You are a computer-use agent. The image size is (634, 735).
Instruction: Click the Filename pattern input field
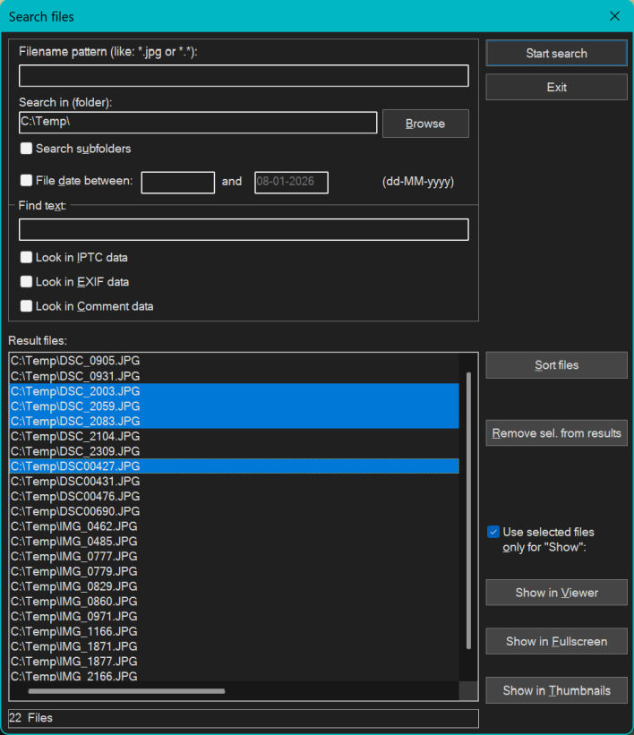[x=244, y=76]
